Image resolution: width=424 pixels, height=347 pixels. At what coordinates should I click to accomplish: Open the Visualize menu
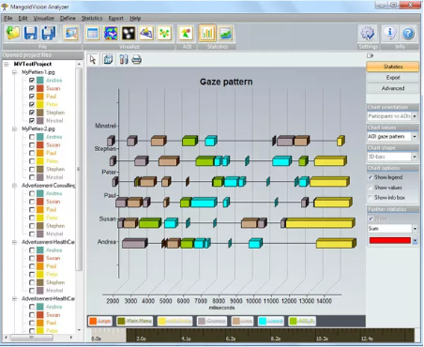(x=44, y=18)
